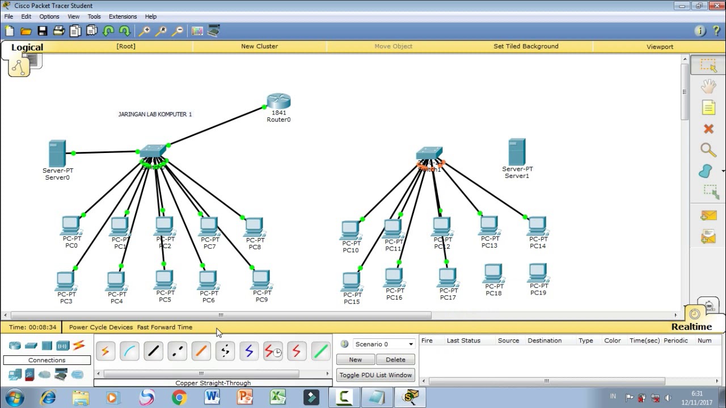Image resolution: width=726 pixels, height=408 pixels.
Task: Open the Drawing Palette icon
Action: (197, 31)
